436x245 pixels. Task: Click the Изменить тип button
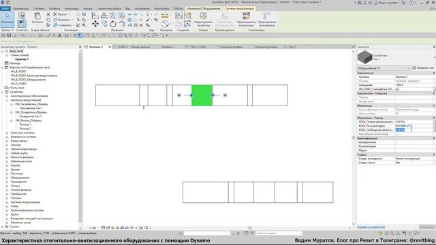pyautogui.click(x=423, y=68)
